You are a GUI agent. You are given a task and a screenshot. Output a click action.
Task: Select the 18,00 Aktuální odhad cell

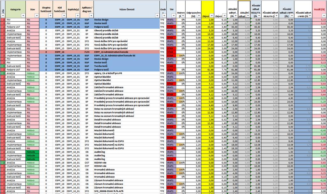point(232,145)
